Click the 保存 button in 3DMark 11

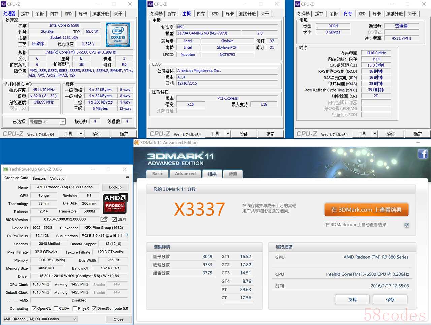coord(390,299)
